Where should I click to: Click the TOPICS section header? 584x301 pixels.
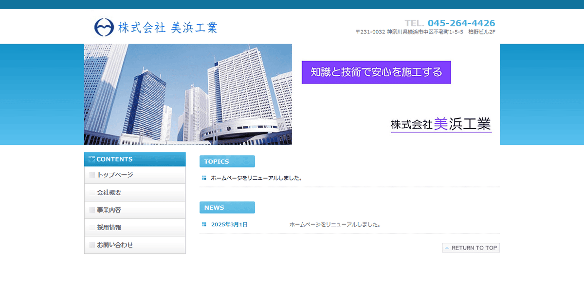point(227,161)
